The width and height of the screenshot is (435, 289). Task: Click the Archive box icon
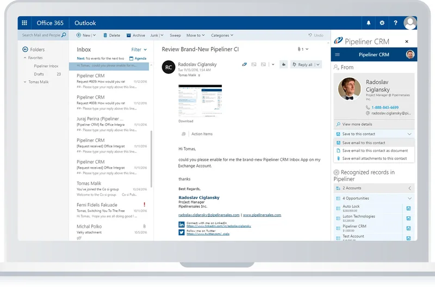tap(129, 35)
